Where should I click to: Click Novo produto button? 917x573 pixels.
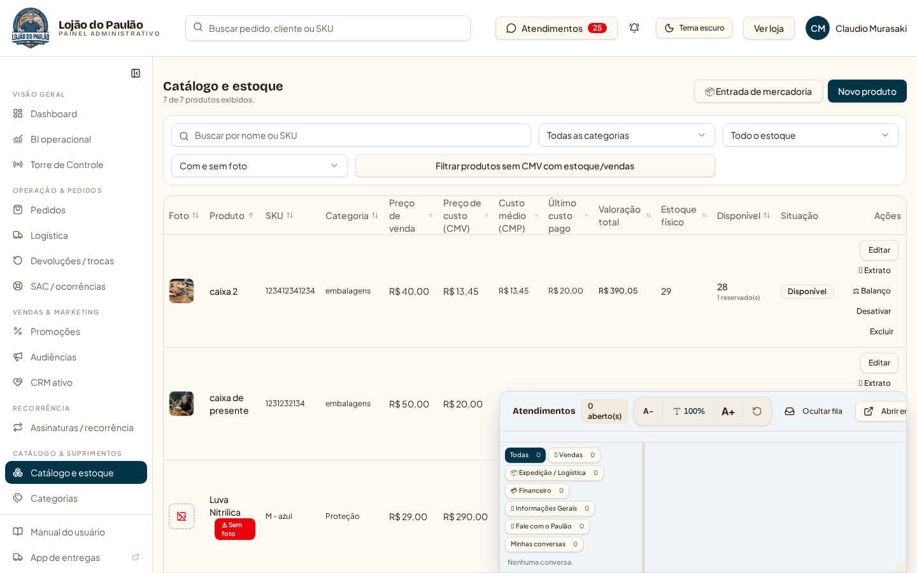[x=867, y=91]
